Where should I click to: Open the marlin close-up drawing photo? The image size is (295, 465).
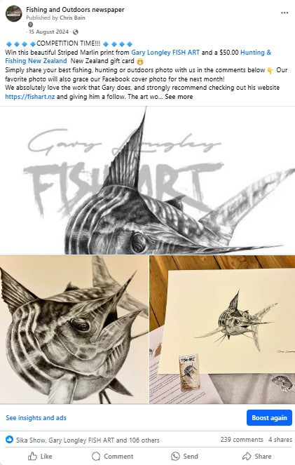tap(74, 330)
